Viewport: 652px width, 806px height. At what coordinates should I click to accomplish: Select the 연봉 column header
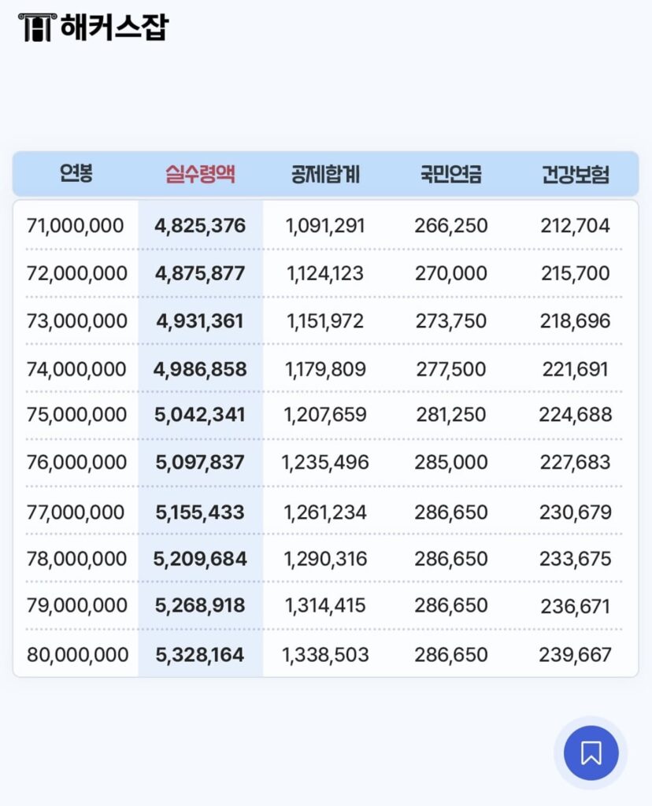pos(76,174)
